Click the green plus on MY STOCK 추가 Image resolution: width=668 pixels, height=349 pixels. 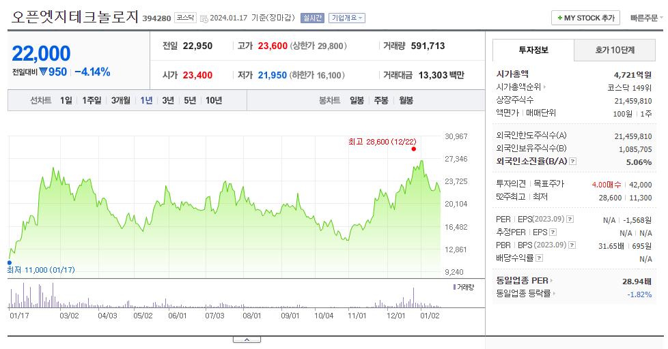tap(560, 18)
